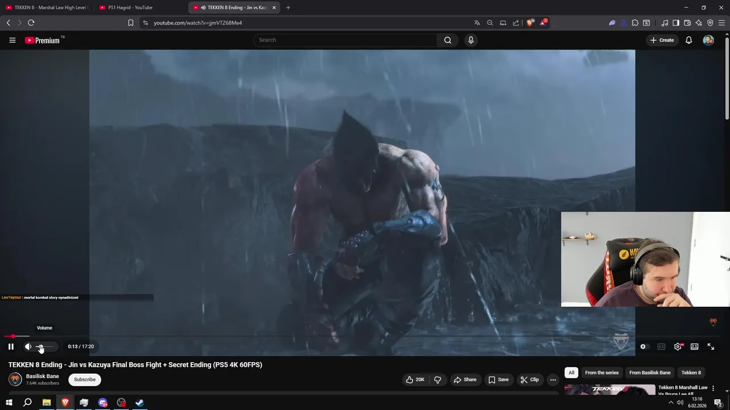Image resolution: width=730 pixels, height=410 pixels.
Task: Focus the YouTube search box
Action: [345, 40]
